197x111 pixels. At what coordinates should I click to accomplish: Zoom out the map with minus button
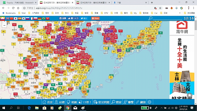pos(4,25)
